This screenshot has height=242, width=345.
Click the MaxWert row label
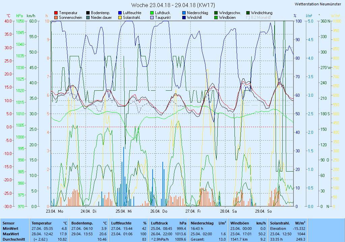pyautogui.click(x=11, y=234)
